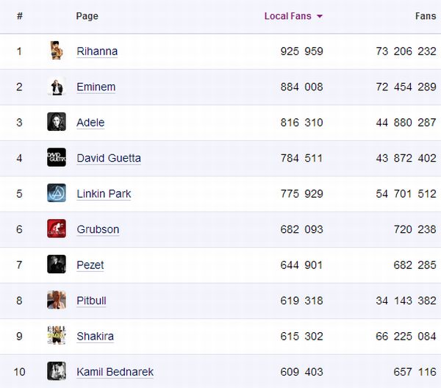Viewport: 441px width, 388px height.
Task: Sort by the Local Fans column header
Action: tap(287, 16)
